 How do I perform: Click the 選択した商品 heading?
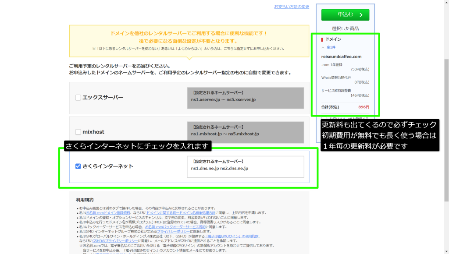click(345, 28)
